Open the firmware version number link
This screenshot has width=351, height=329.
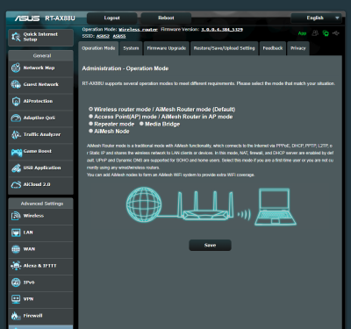coord(222,30)
